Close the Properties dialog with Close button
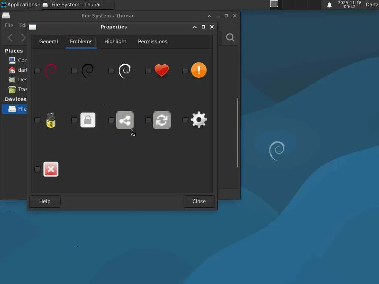Screen dimensions: 379x284 coord(199,202)
